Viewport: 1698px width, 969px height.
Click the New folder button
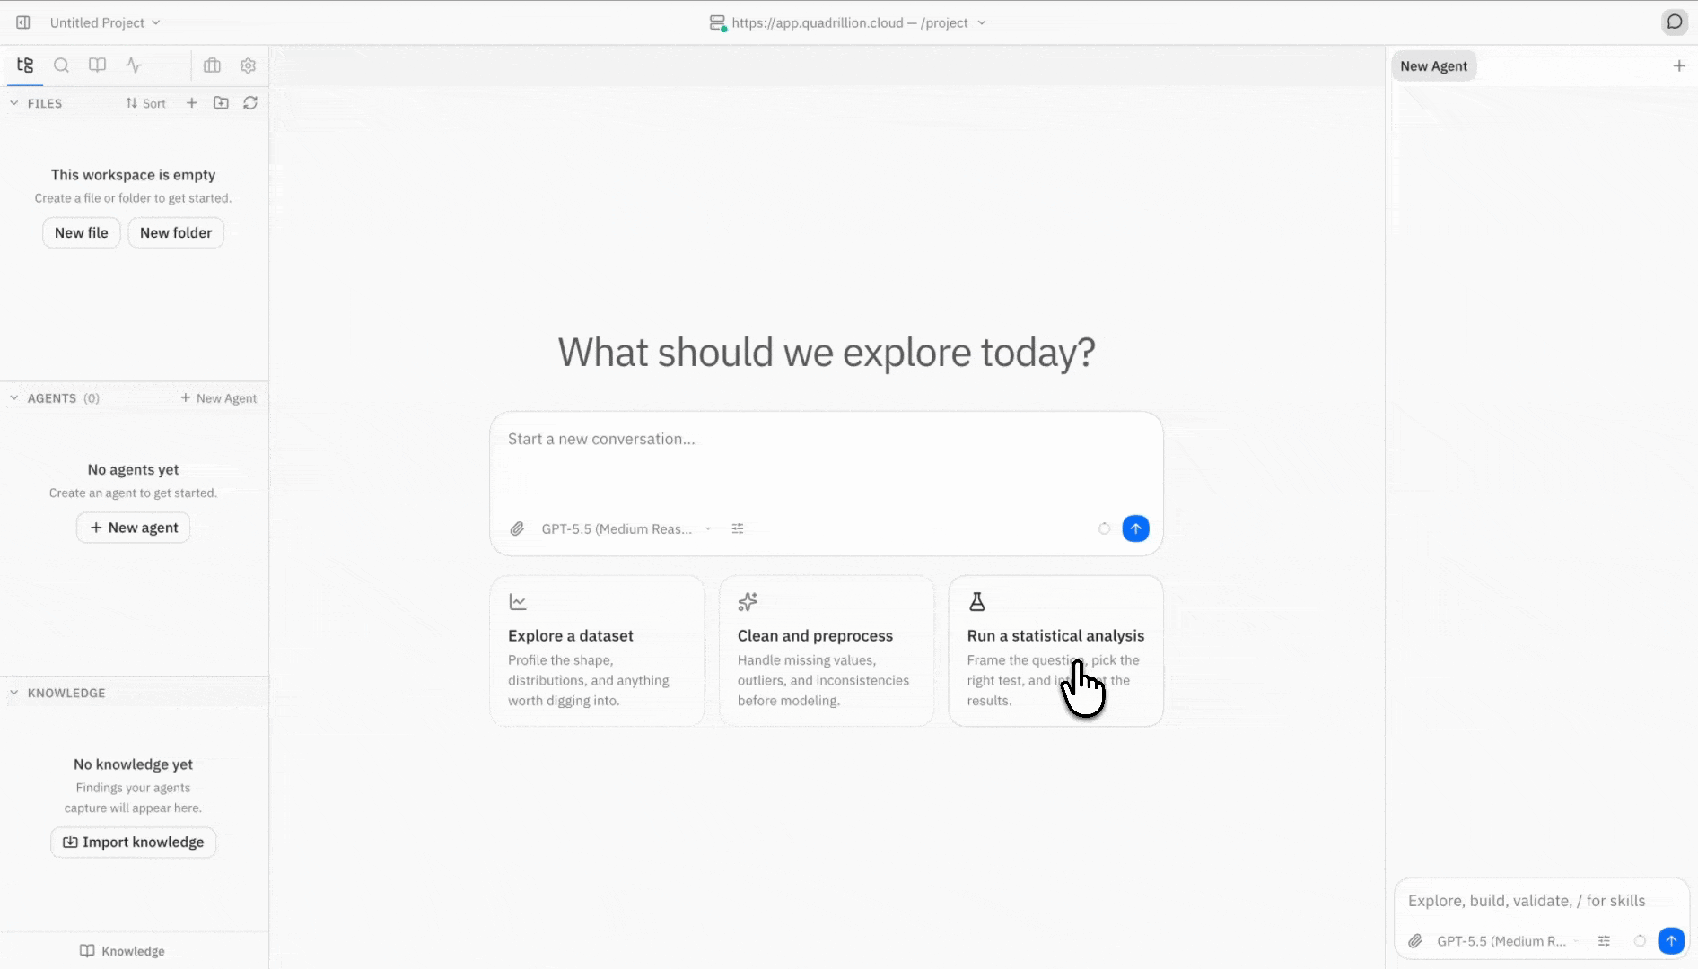click(176, 232)
